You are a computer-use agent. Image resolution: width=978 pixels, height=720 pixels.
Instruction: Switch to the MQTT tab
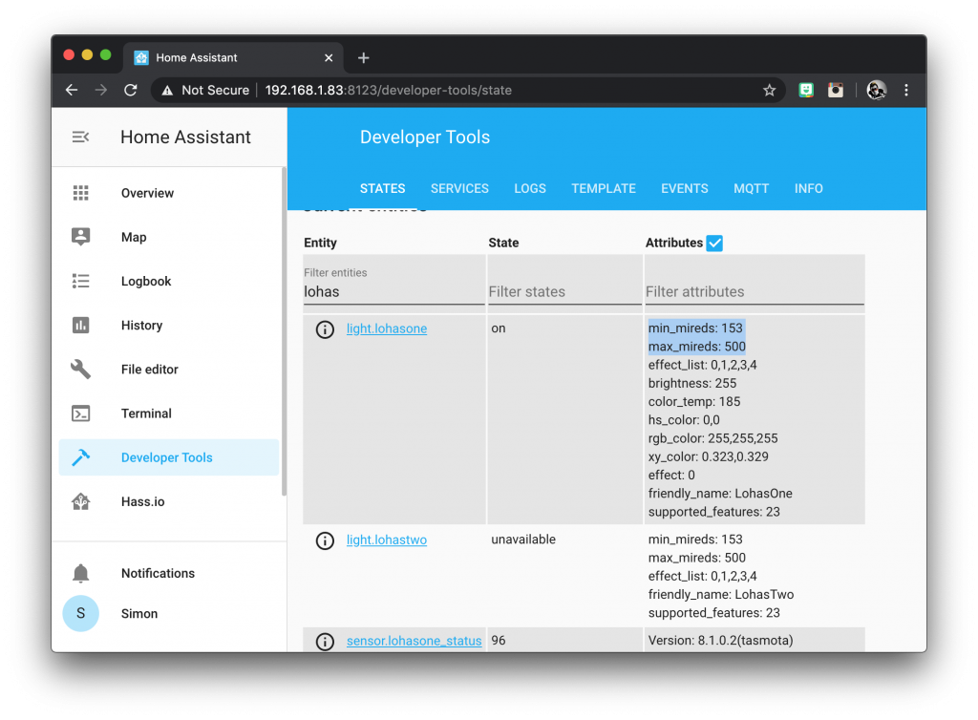pyautogui.click(x=752, y=188)
